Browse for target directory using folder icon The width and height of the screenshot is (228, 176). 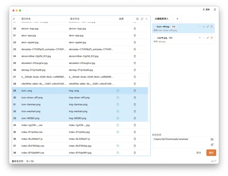212,139
